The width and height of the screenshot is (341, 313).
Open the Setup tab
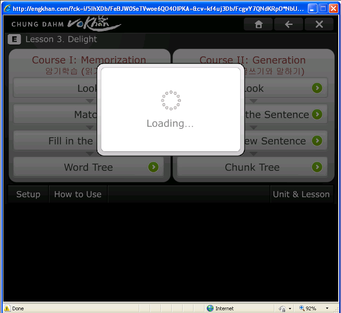pos(28,194)
